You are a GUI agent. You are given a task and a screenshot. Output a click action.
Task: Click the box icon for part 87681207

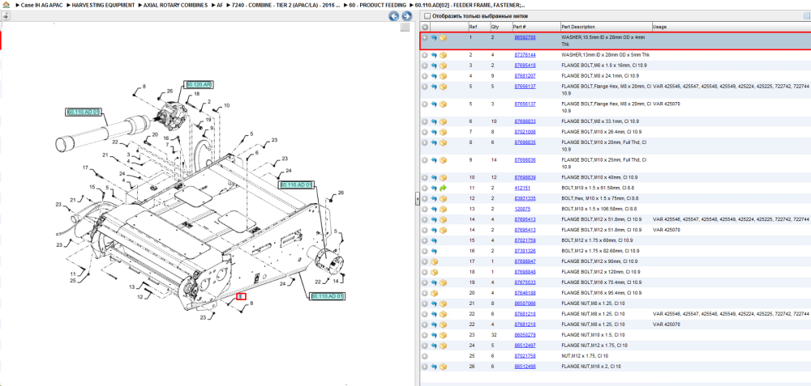tap(444, 76)
